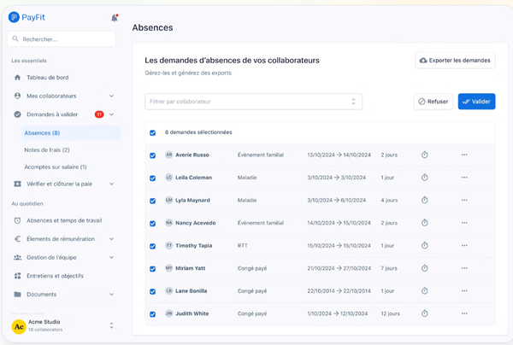This screenshot has width=513, height=345.
Task: Click the Valider button
Action: [x=476, y=102]
